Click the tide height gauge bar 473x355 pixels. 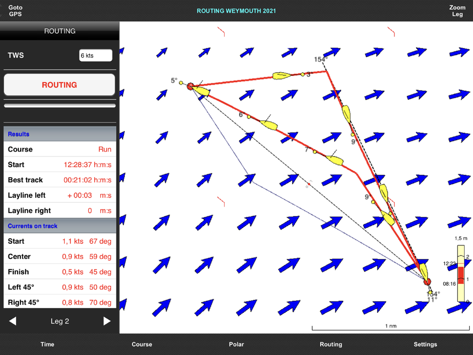point(461,273)
